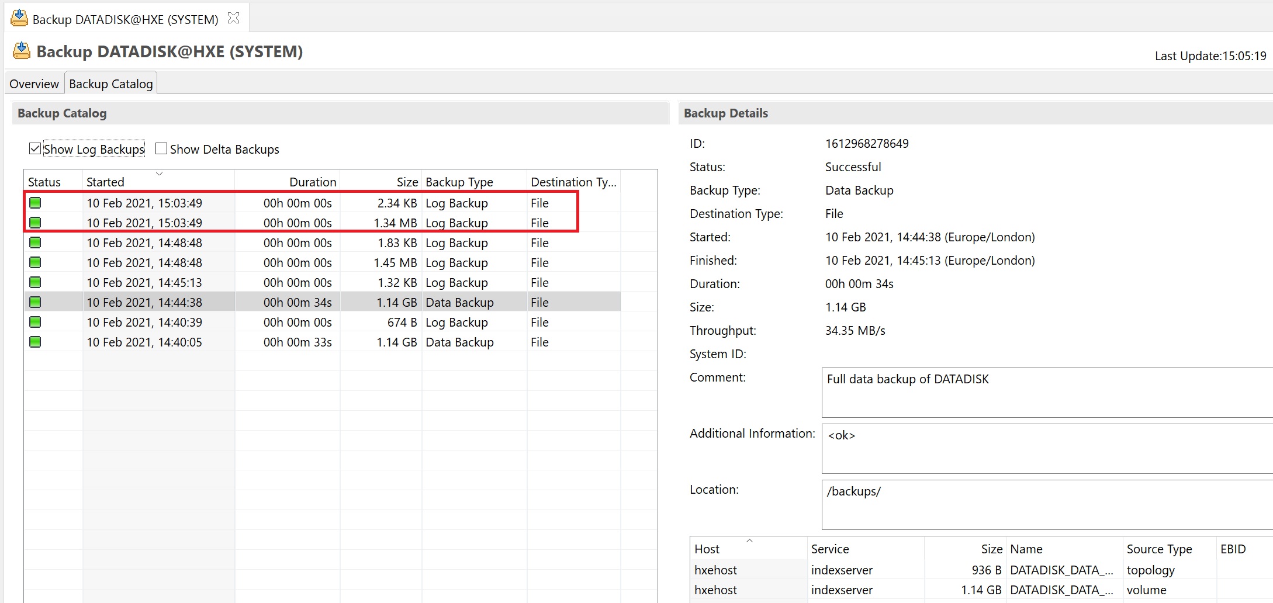This screenshot has width=1273, height=603.
Task: Toggle the sort arrow above Host column
Action: tap(749, 540)
